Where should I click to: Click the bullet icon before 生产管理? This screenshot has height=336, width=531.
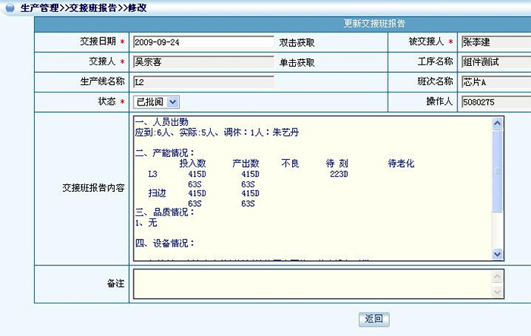click(x=8, y=7)
